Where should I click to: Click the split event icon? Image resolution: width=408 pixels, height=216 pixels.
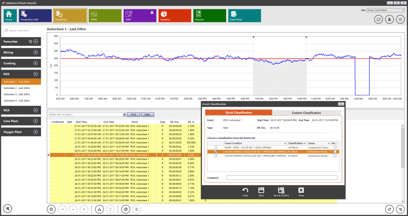tap(99, 209)
